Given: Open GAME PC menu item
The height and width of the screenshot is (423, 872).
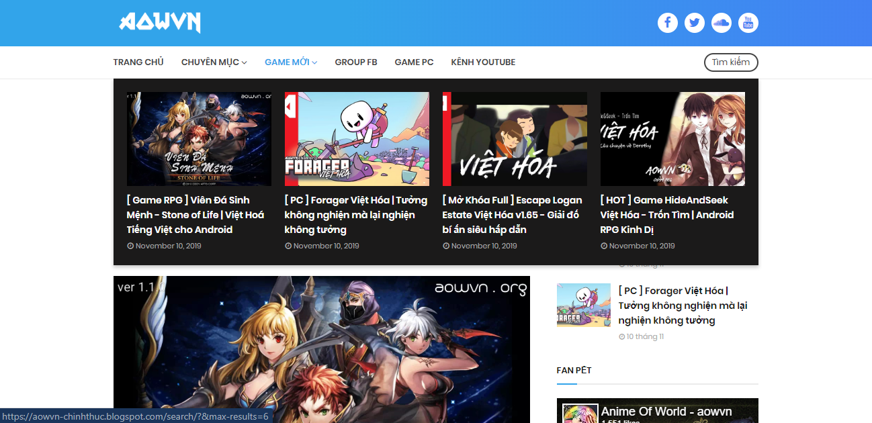Looking at the screenshot, I should pos(414,62).
